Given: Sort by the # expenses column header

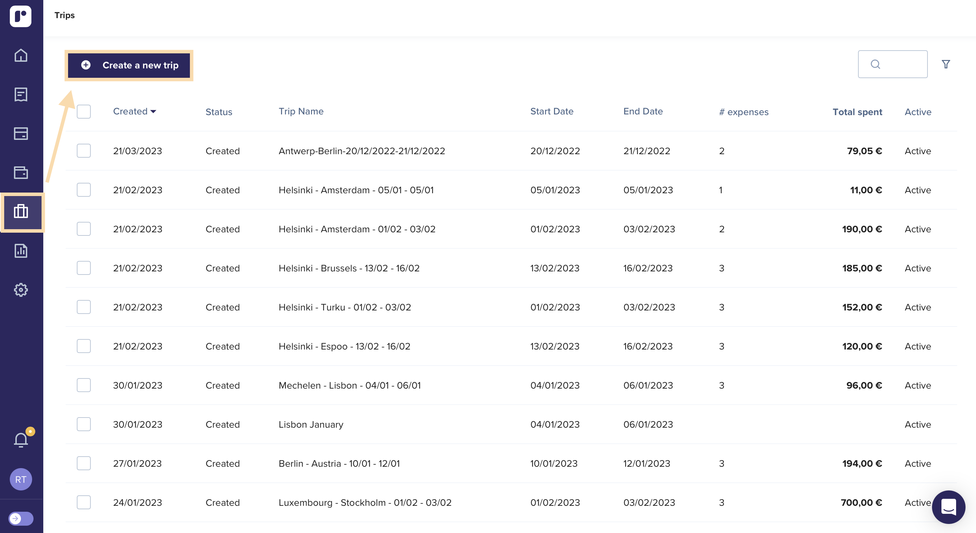Looking at the screenshot, I should point(744,112).
